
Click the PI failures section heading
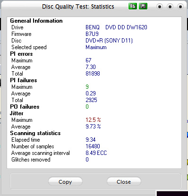[x=24, y=80]
